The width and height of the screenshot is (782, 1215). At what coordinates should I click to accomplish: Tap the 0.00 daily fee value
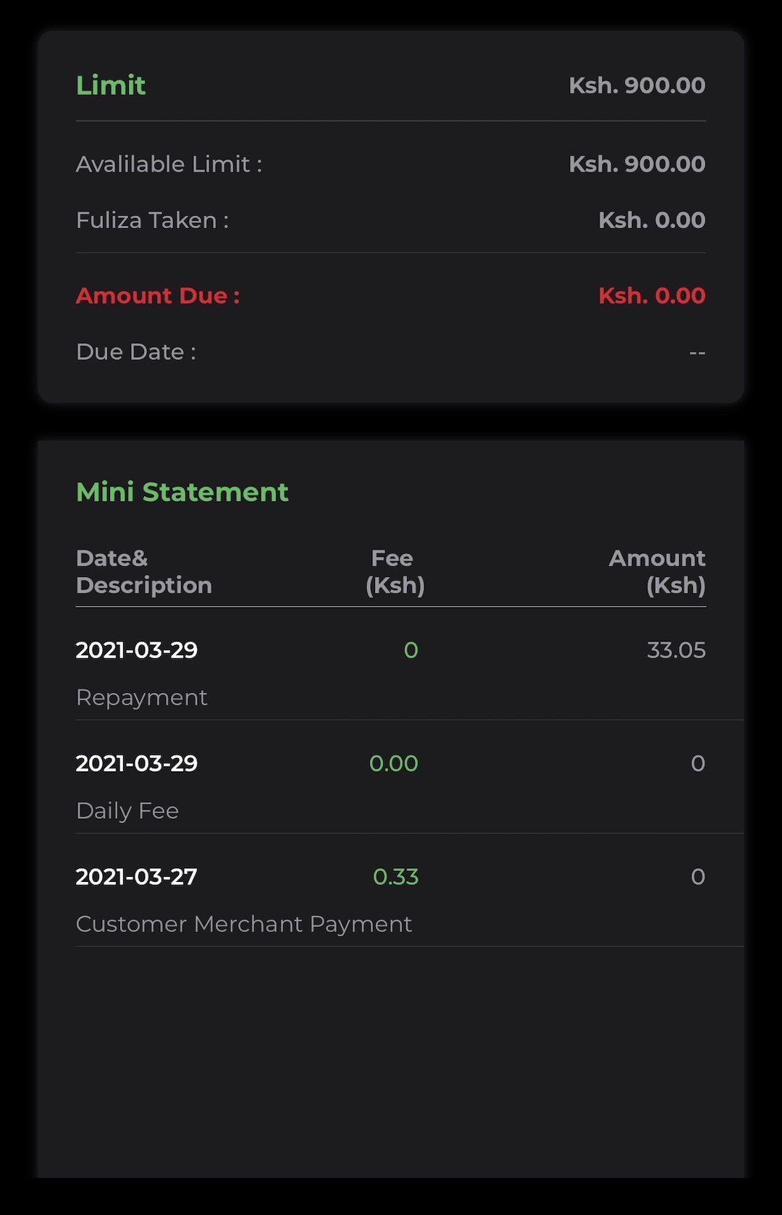coord(393,763)
